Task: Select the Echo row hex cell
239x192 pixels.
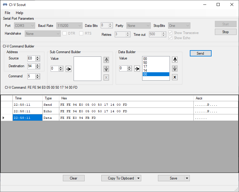Action: (126, 111)
